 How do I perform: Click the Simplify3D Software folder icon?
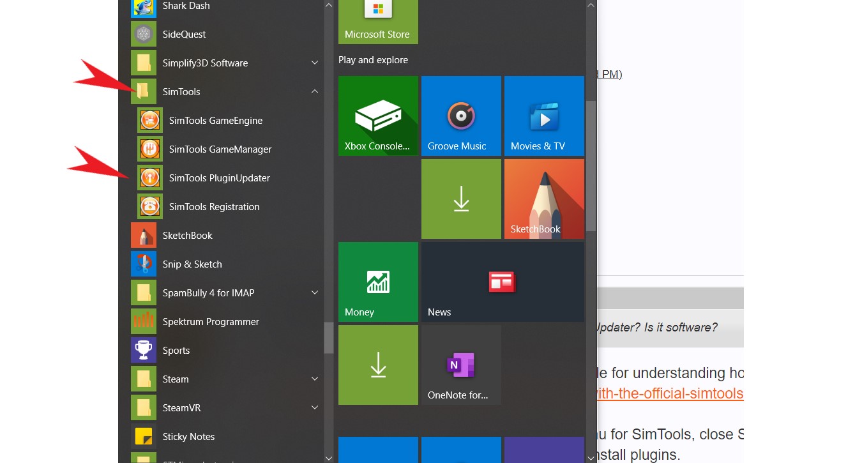pyautogui.click(x=144, y=63)
